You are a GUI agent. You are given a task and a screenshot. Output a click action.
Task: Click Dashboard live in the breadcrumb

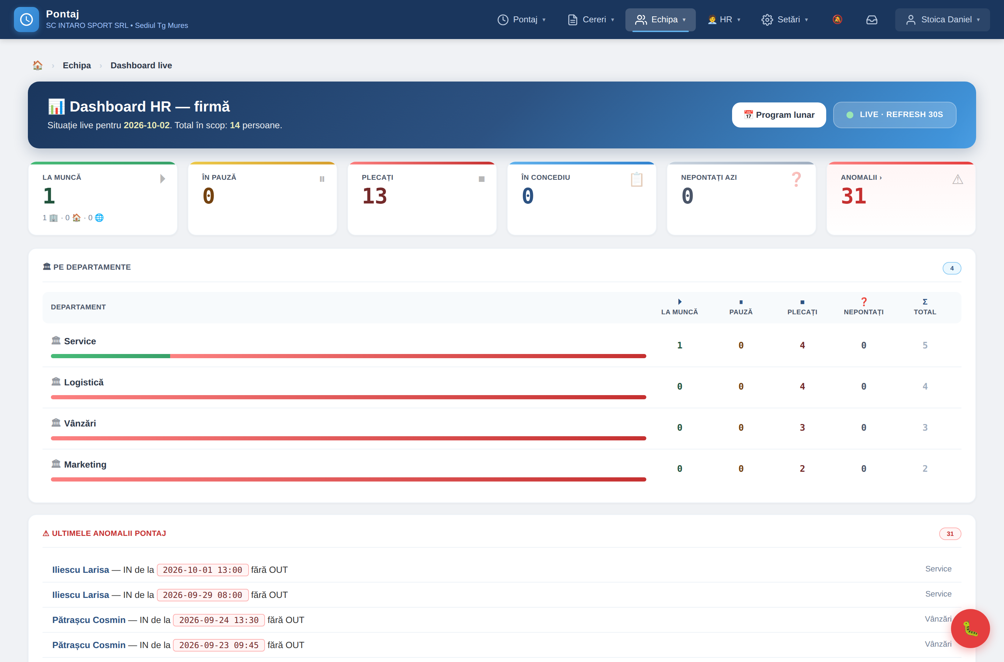[x=141, y=66]
